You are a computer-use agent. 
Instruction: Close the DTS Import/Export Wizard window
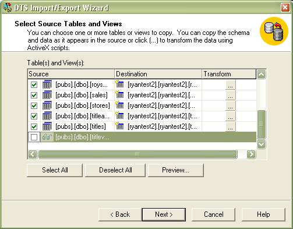coord(285,8)
